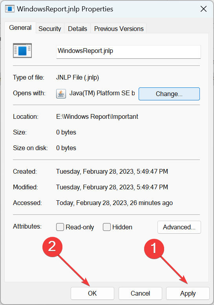214x305 pixels.
Task: Open the Security tab
Action: [x=50, y=29]
